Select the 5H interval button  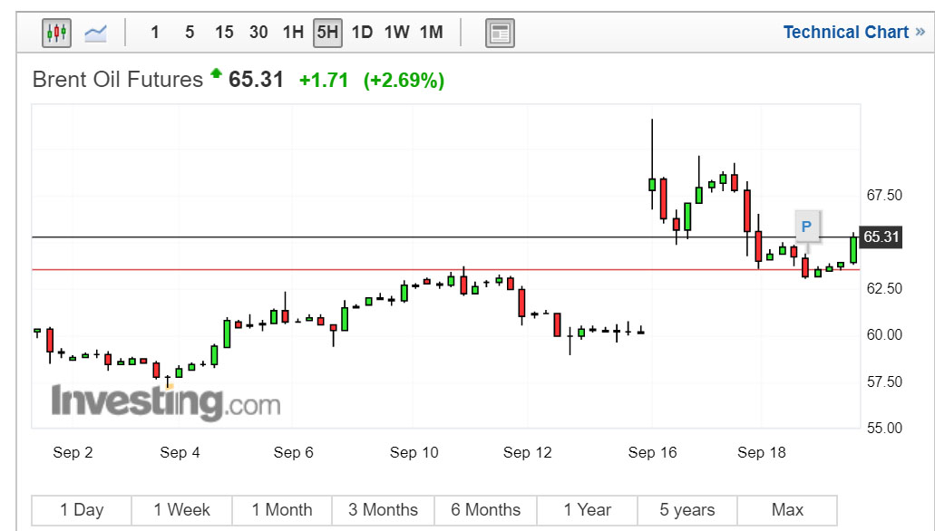click(327, 33)
